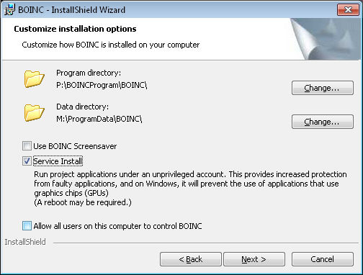Click the Data directory folder icon
Image resolution: width=363 pixels, height=275 pixels.
(35, 113)
